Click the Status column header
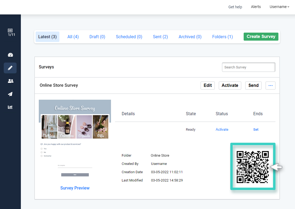 [x=222, y=114]
